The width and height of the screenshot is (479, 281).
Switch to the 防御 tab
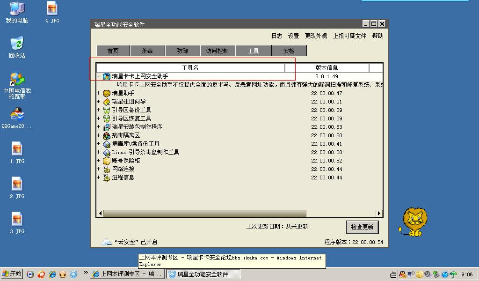(182, 51)
